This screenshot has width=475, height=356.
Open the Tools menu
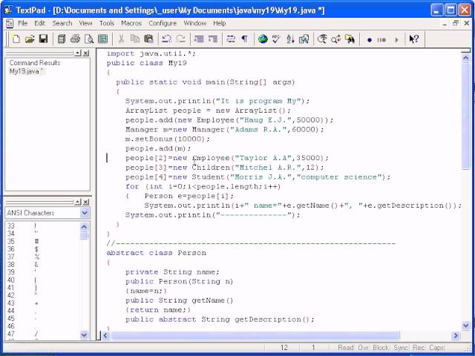tap(107, 23)
